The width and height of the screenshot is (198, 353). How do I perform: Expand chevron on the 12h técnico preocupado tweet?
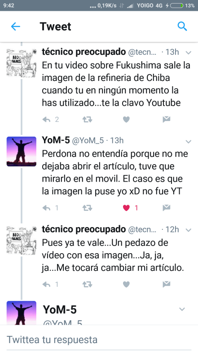pyautogui.click(x=188, y=230)
